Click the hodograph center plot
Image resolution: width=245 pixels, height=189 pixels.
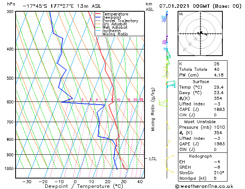[200, 33]
